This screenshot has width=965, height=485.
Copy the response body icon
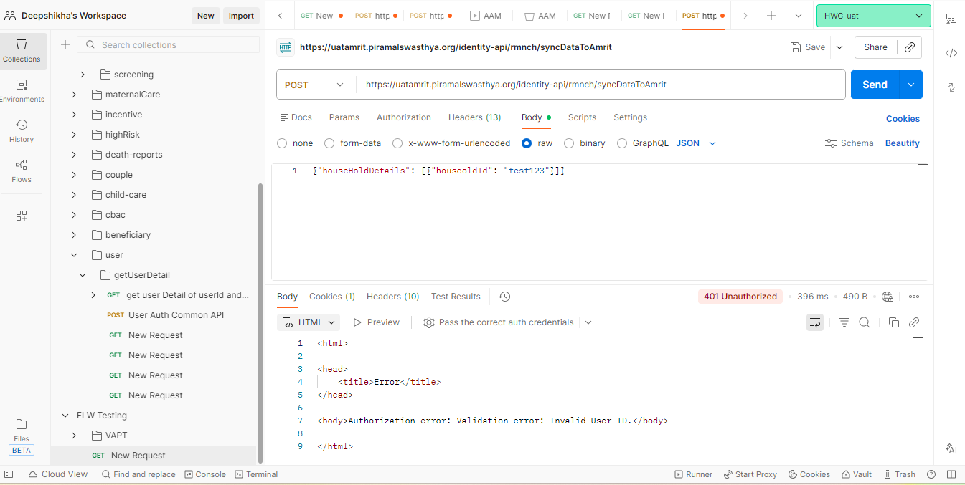pos(893,322)
